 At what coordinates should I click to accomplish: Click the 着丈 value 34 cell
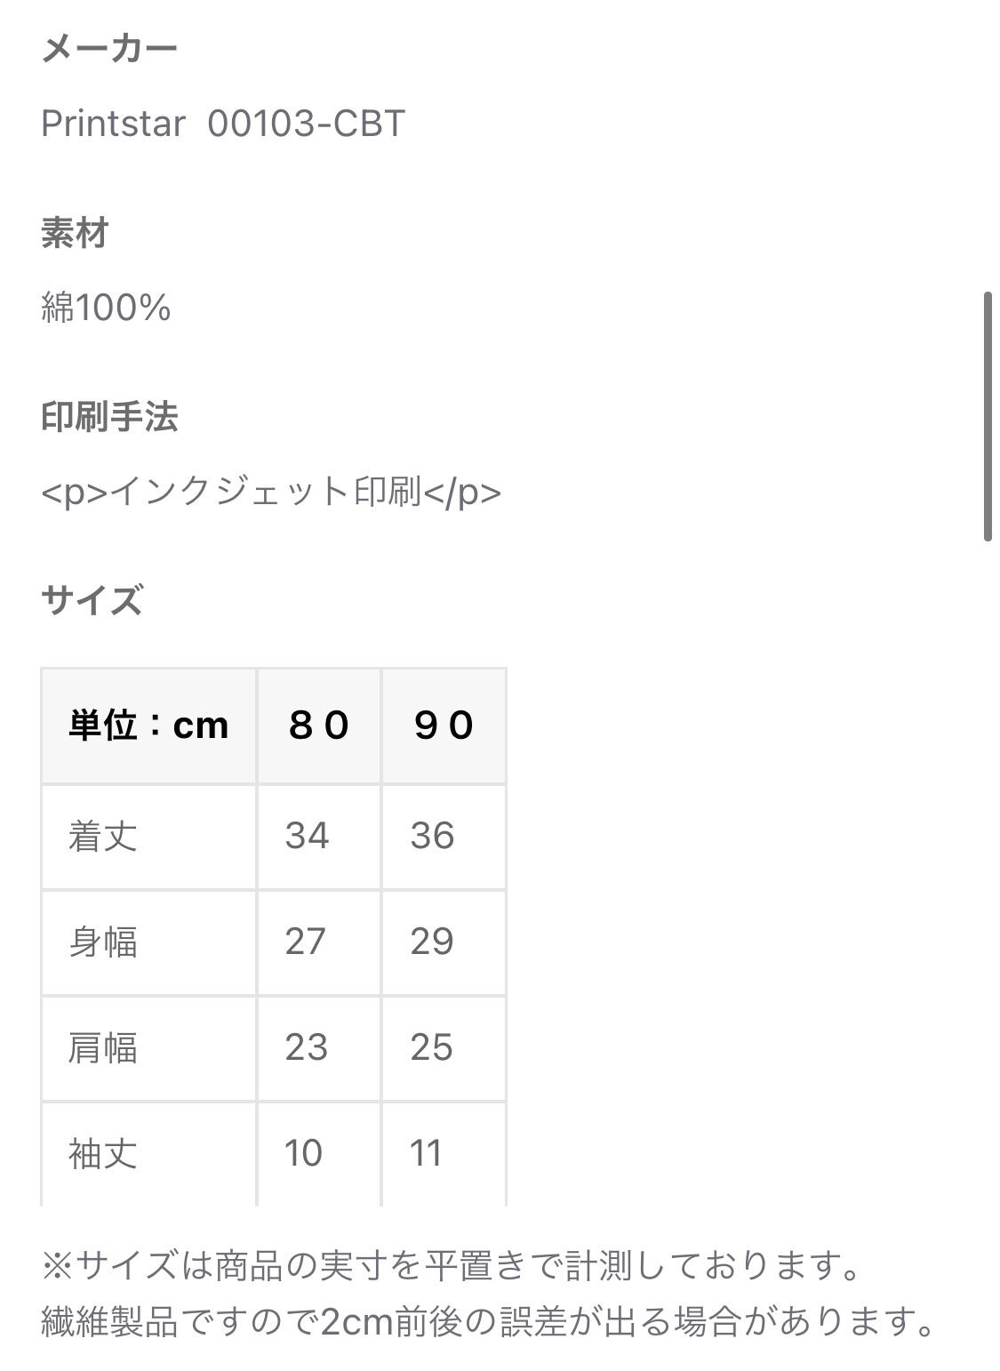319,837
